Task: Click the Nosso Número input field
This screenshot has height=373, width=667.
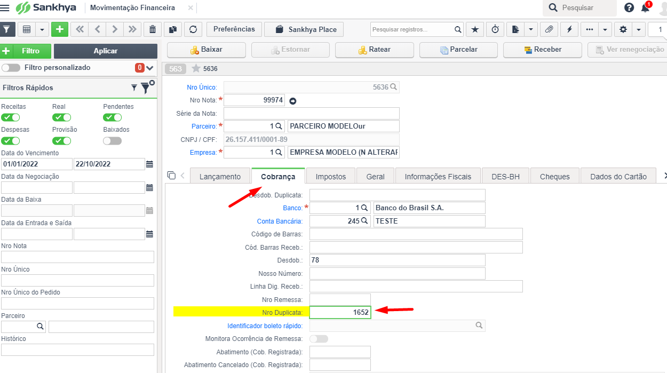Action: click(397, 273)
